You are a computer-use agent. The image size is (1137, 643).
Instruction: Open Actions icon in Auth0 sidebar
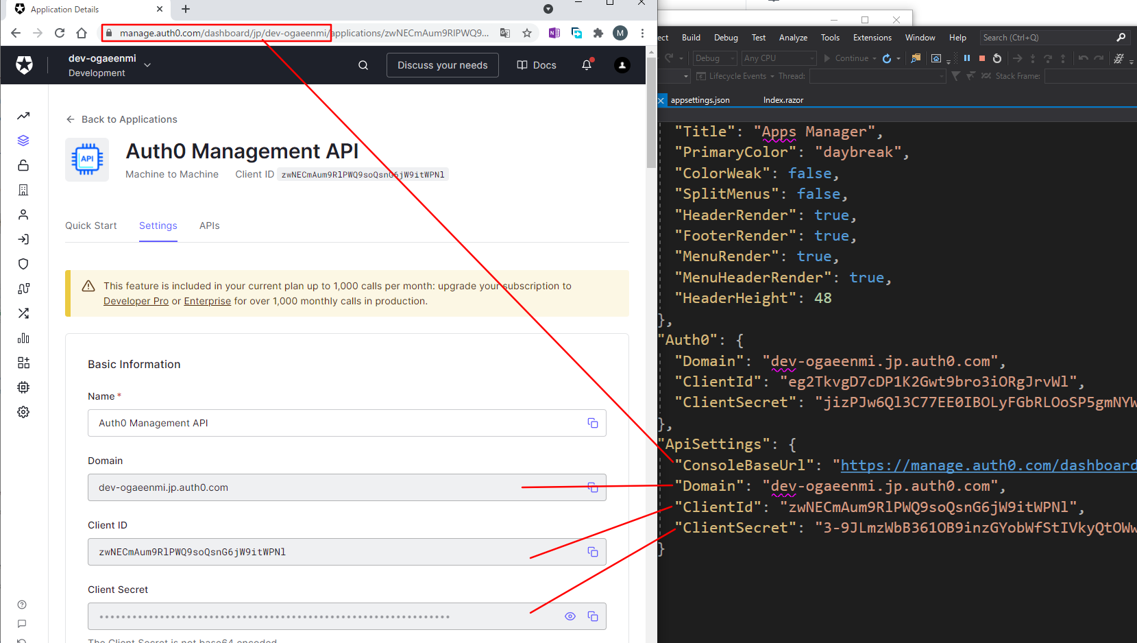point(23,289)
